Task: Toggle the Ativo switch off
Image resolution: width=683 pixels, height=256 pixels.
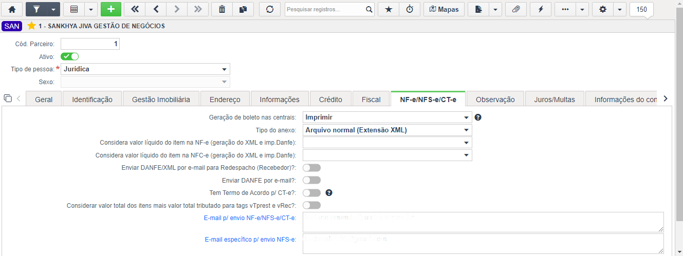Action: point(69,56)
